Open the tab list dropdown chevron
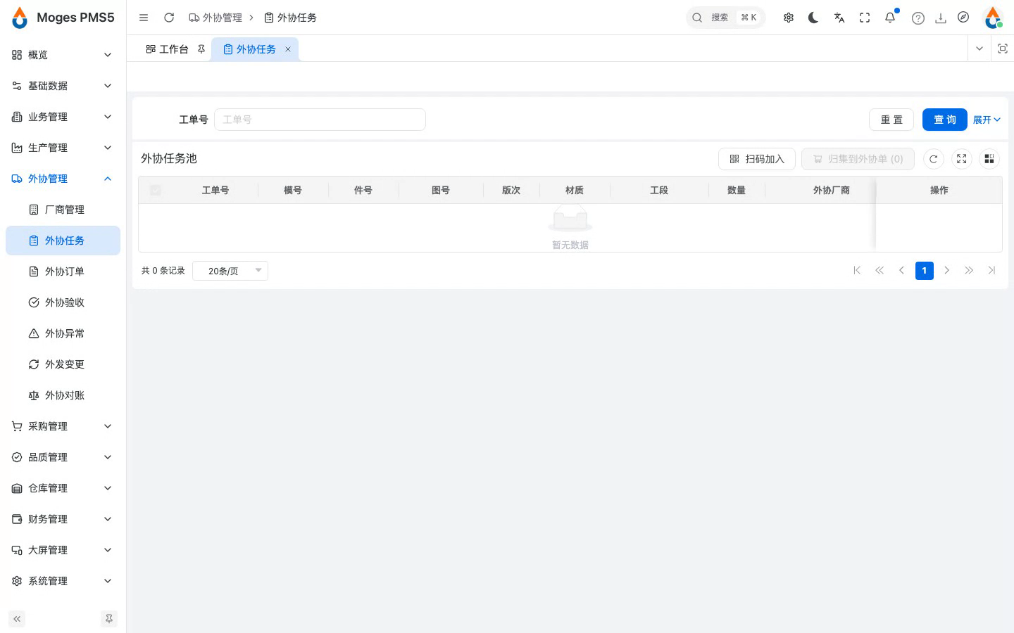 point(979,49)
